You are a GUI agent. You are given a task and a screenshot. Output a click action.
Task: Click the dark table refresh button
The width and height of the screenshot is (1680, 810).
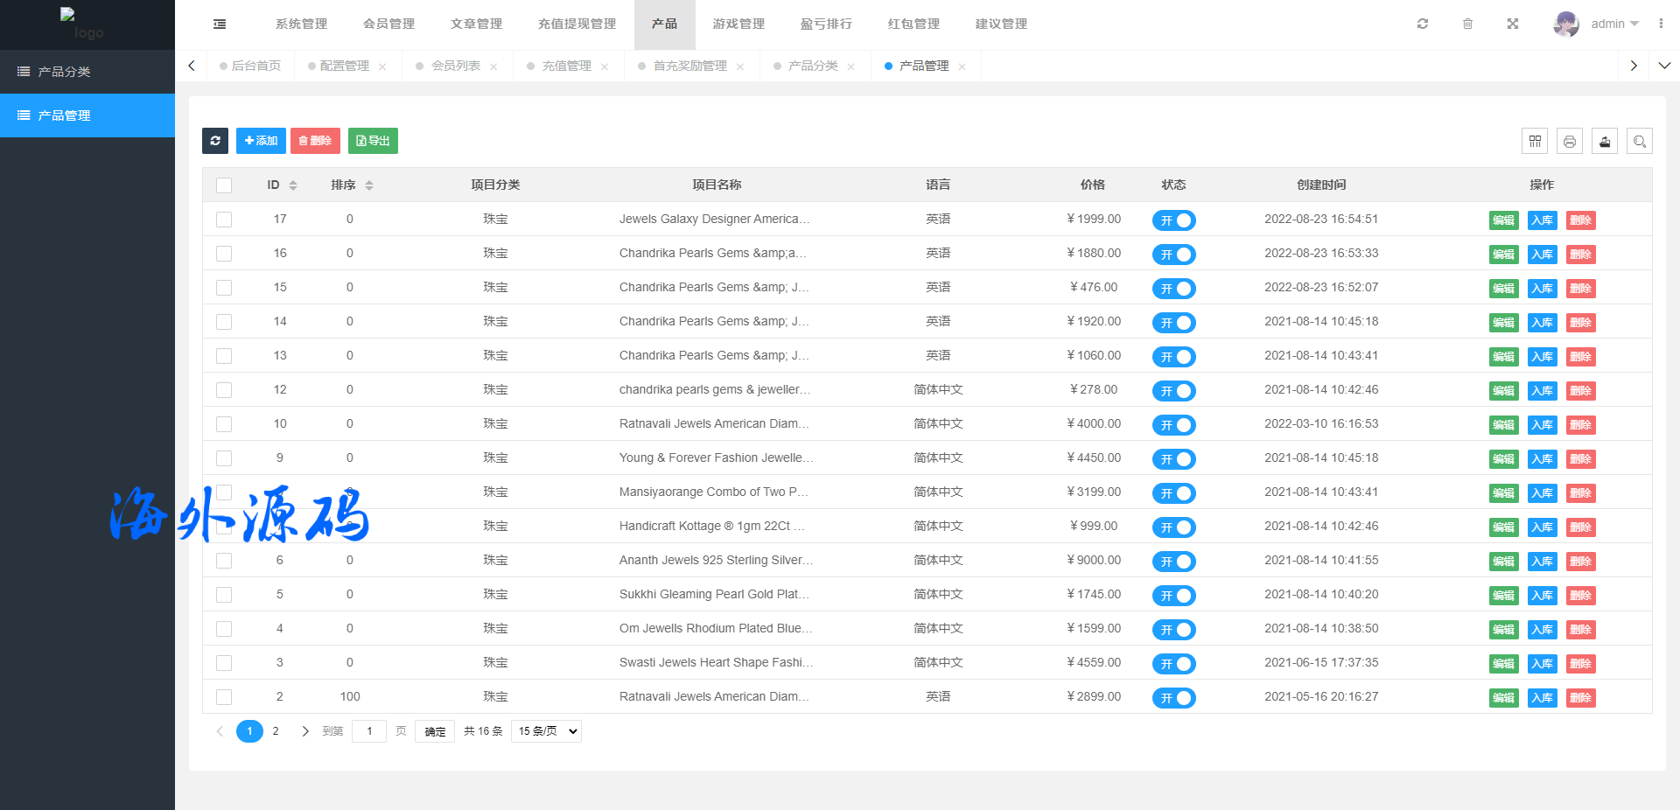(215, 141)
